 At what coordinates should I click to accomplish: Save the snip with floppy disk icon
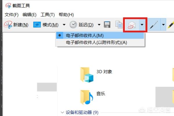click(x=107, y=25)
